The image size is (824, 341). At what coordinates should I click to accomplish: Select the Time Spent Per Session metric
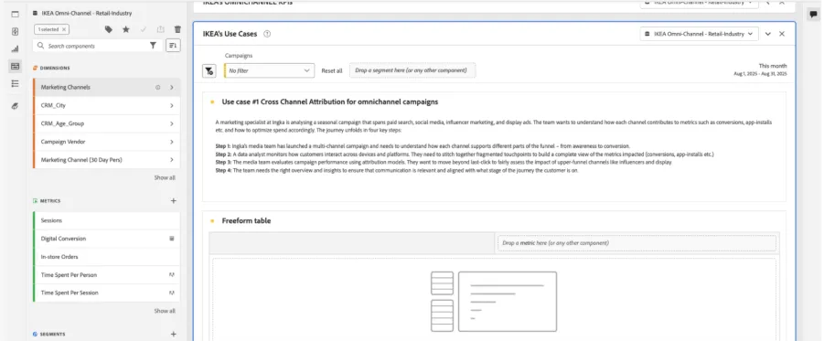107,293
